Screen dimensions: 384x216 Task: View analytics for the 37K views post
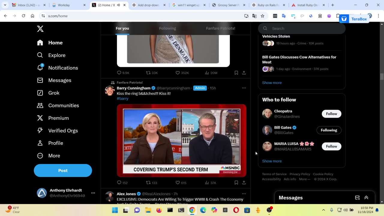(211, 183)
